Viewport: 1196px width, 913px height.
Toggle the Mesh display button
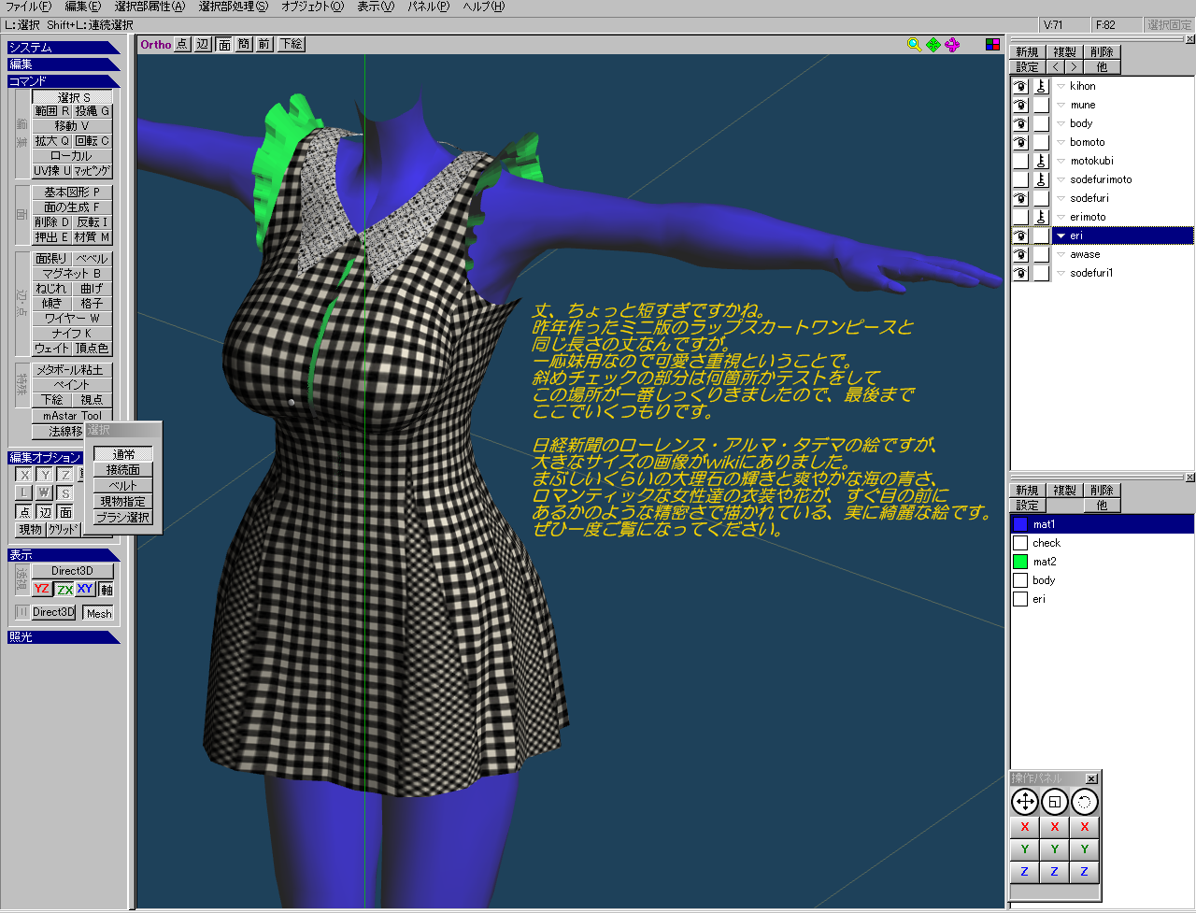point(99,613)
